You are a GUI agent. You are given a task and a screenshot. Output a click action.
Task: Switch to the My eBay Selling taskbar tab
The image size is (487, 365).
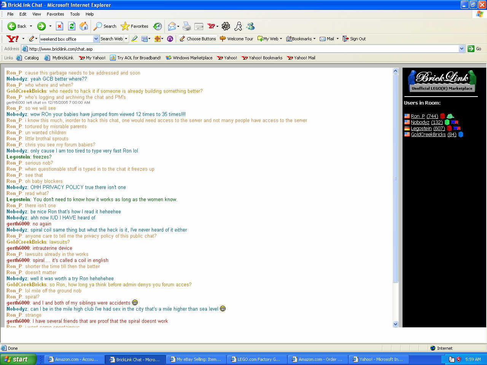(196, 359)
